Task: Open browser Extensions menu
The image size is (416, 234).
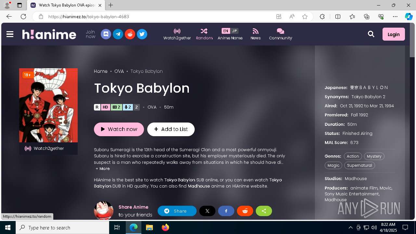Action: tap(322, 17)
